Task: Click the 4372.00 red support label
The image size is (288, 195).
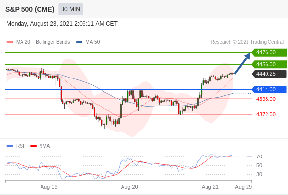Action: [266, 114]
